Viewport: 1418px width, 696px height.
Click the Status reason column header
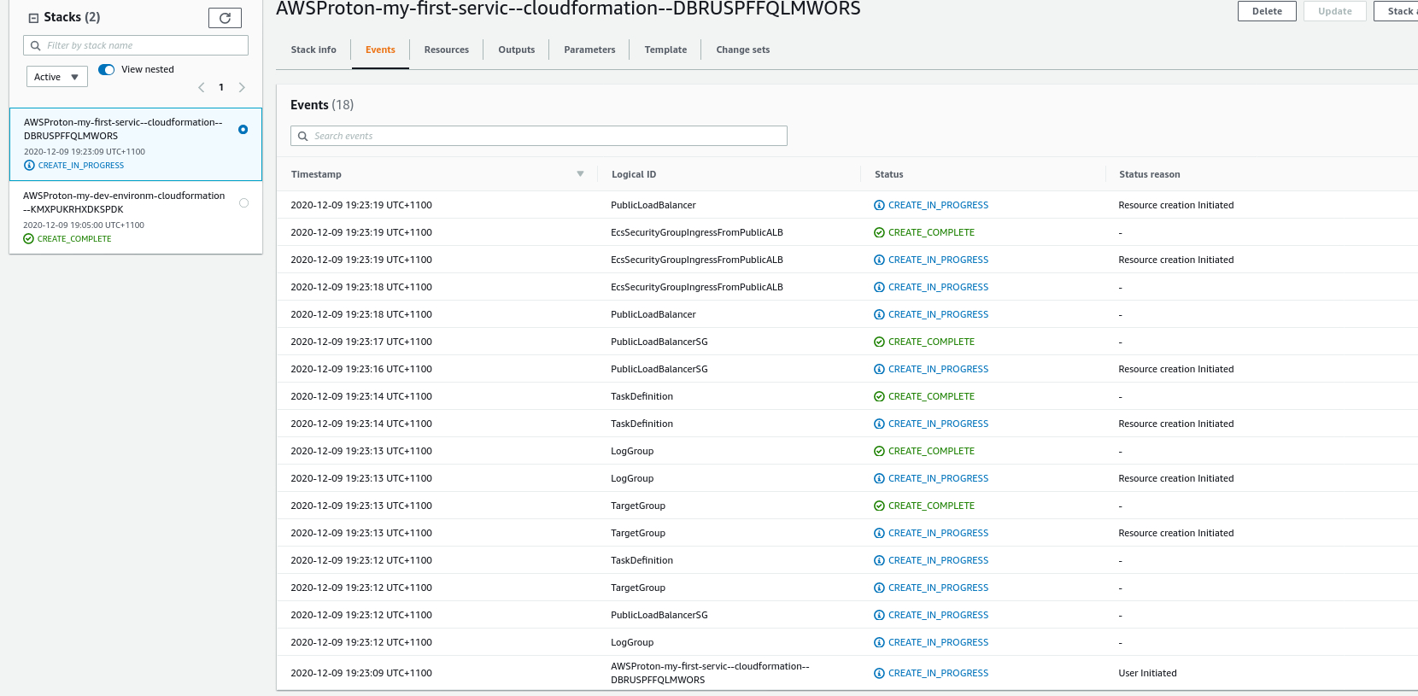1150,174
